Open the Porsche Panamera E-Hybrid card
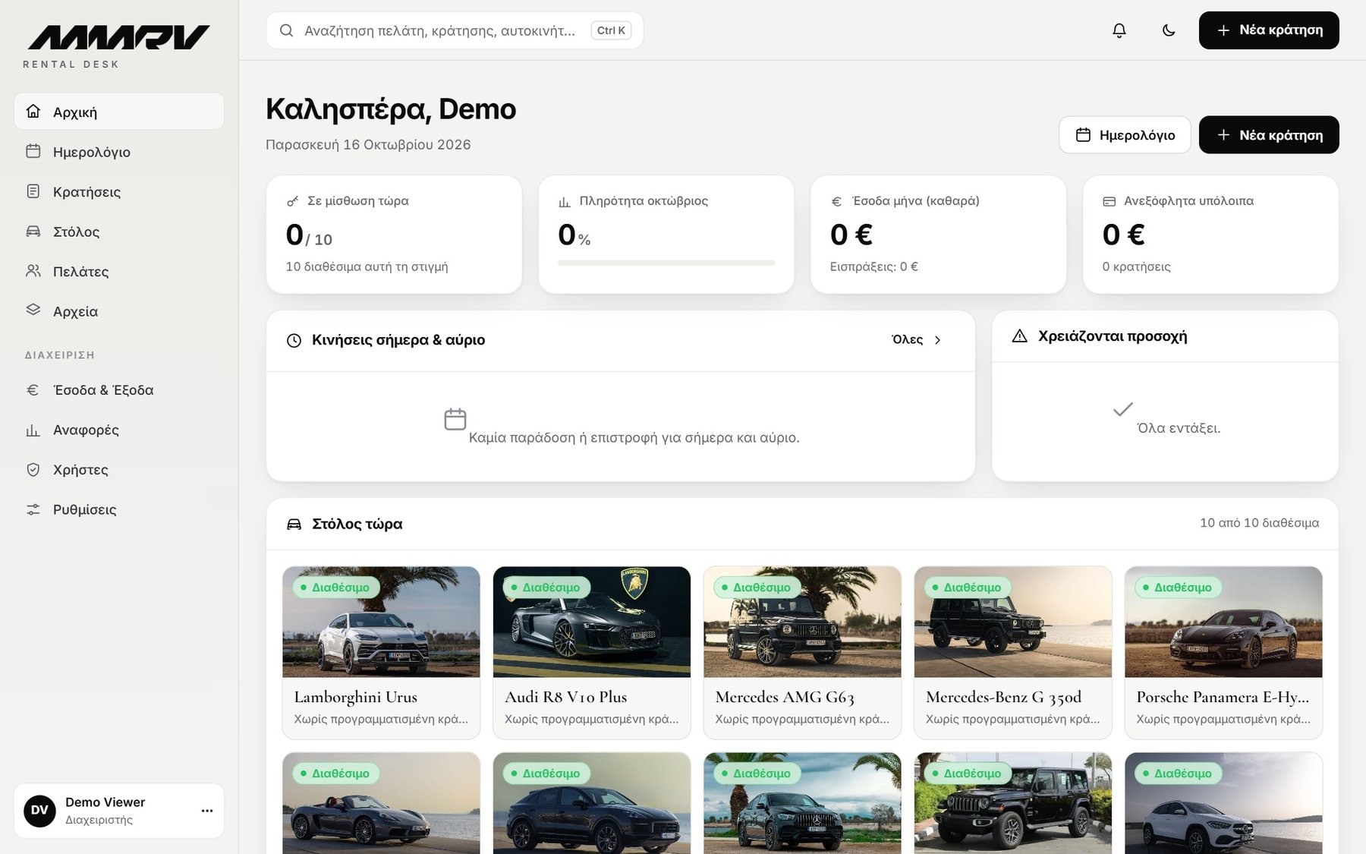 pyautogui.click(x=1223, y=653)
